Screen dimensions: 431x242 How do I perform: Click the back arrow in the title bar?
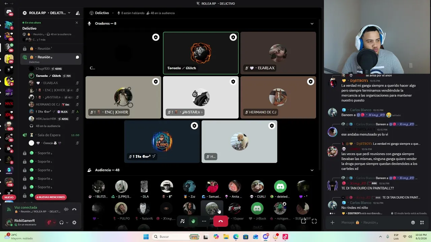pyautogui.click(x=6, y=3)
